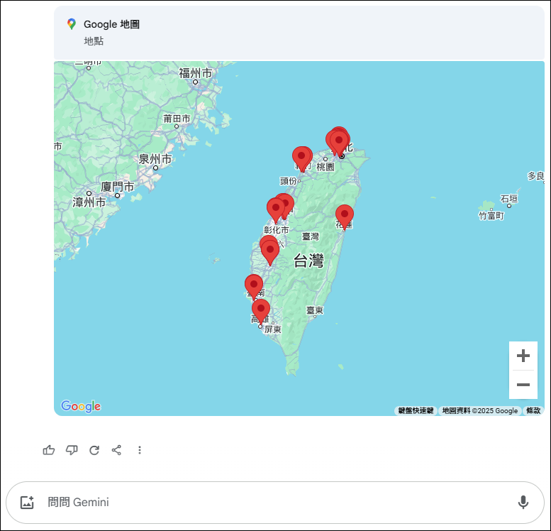This screenshot has height=531, width=551.
Task: Click the 頭份 town label
Action: [x=288, y=181]
